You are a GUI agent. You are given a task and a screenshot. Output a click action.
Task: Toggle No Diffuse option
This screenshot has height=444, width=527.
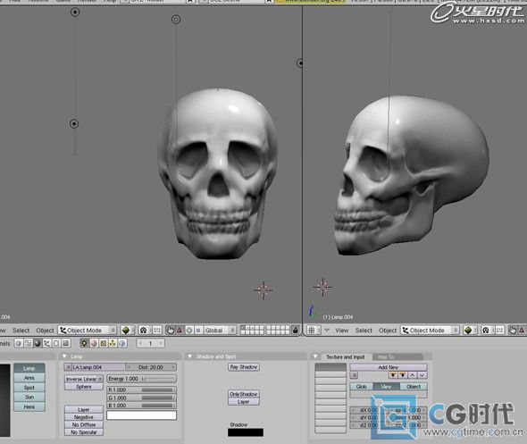click(84, 424)
